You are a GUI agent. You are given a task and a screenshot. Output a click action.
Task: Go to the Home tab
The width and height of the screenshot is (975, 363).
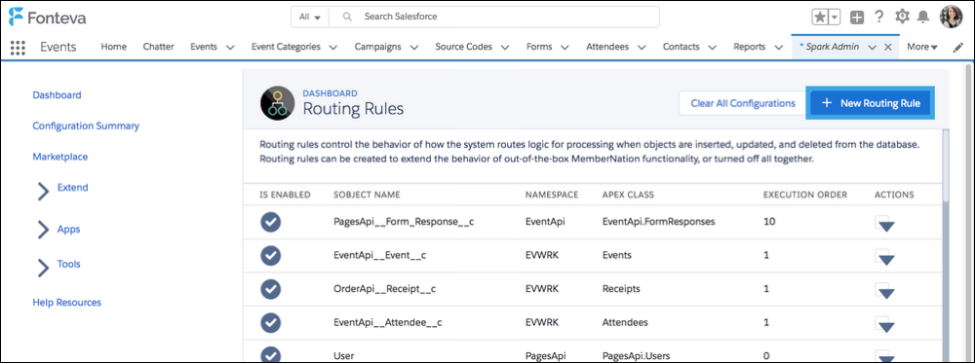pos(114,47)
